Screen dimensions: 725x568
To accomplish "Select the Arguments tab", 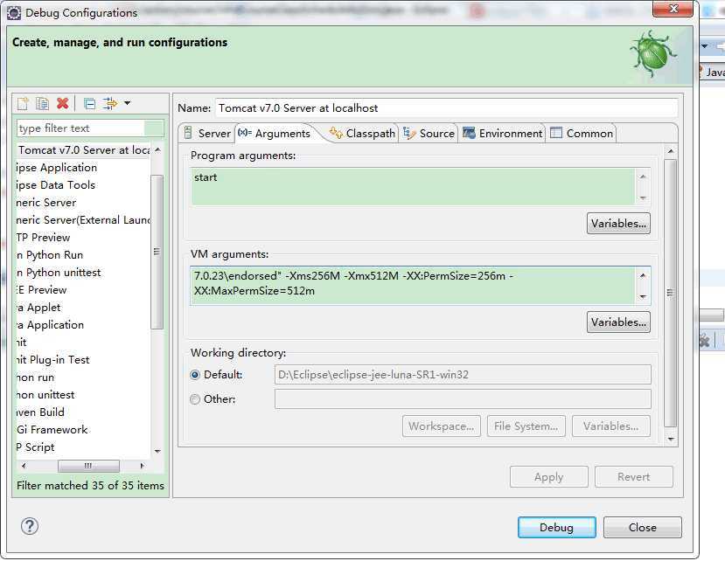I will point(275,133).
